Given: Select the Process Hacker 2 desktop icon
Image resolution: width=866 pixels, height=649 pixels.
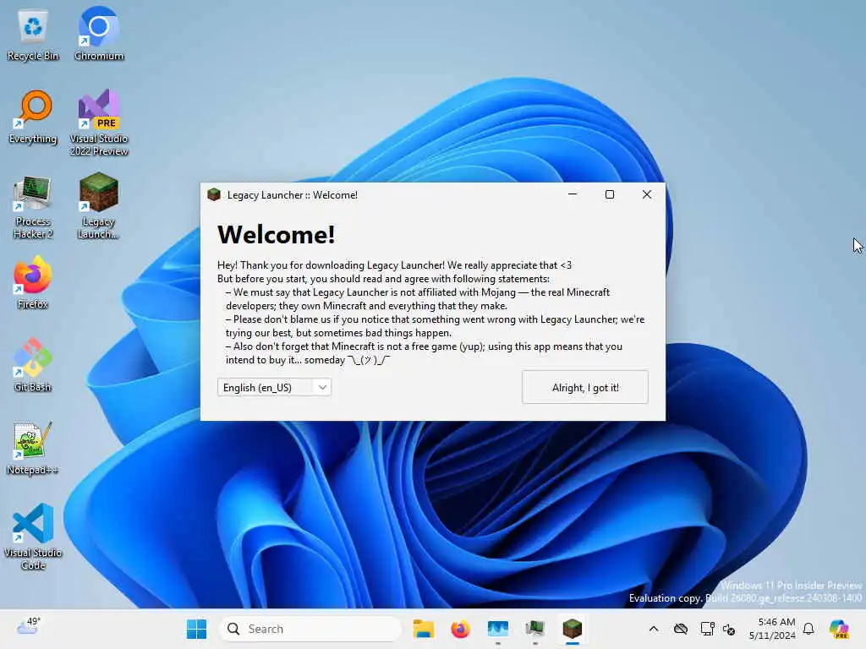Looking at the screenshot, I should 33,207.
